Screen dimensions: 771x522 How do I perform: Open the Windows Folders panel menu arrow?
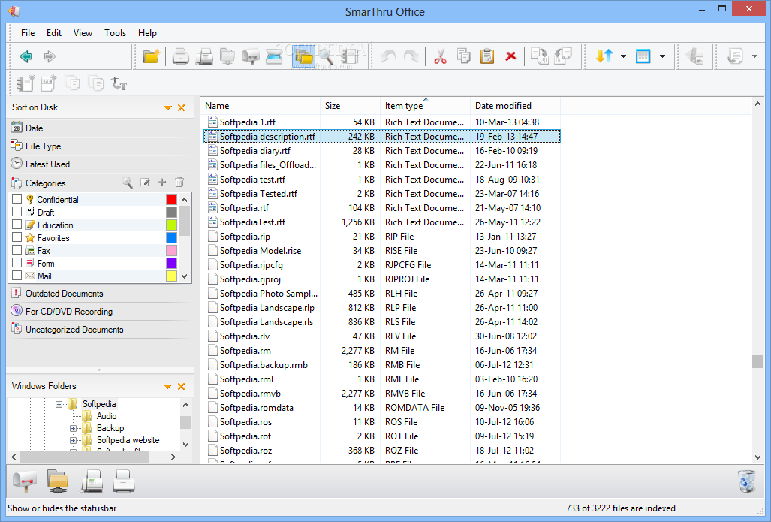(167, 387)
